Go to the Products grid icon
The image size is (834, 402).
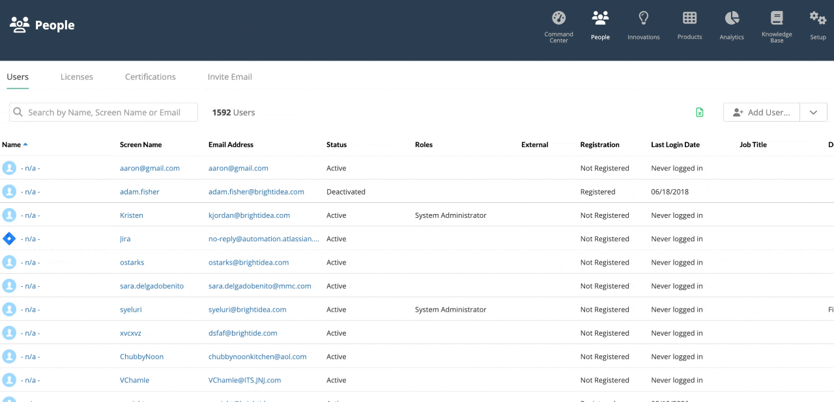click(x=689, y=18)
